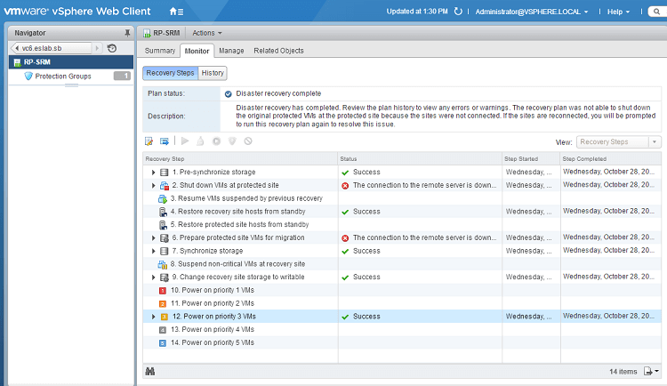Click the export list icon near item count
Screen dimensions: 667x386
coord(651,371)
